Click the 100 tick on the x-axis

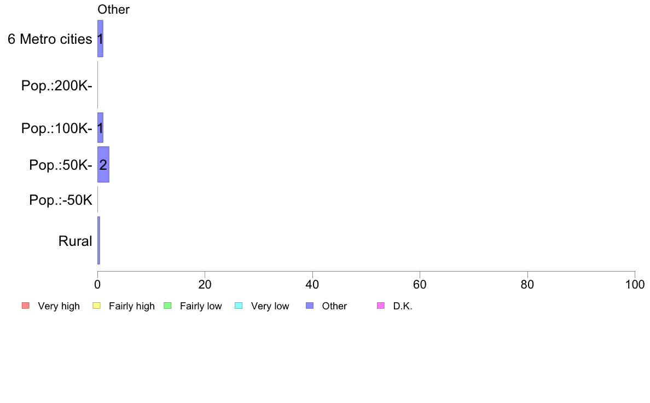pyautogui.click(x=635, y=284)
